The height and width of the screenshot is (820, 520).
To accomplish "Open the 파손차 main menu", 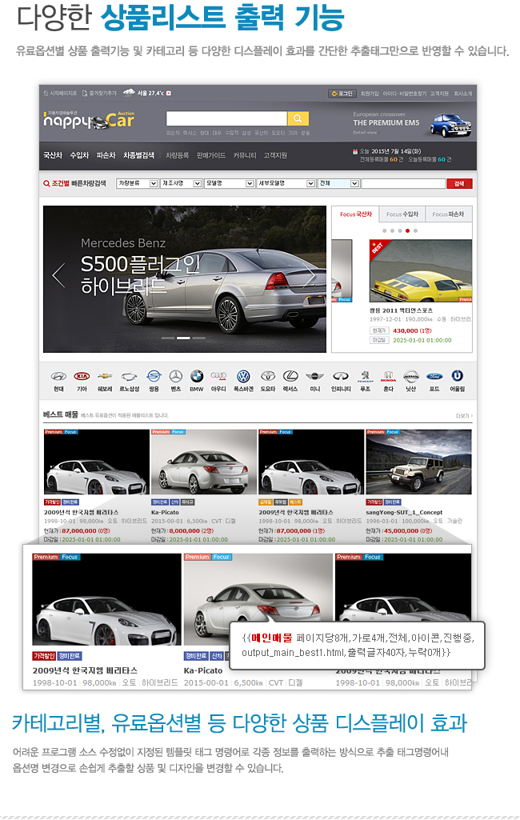I will [106, 155].
